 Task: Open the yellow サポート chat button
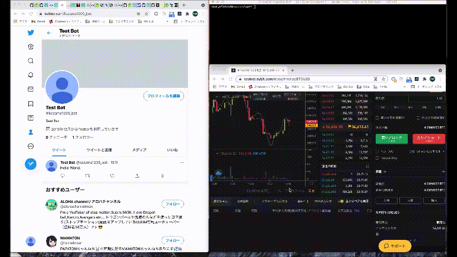pyautogui.click(x=394, y=246)
